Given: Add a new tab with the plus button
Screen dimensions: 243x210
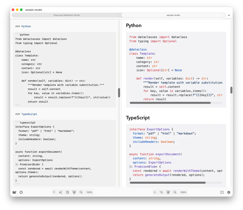Looking at the screenshot, I should (229, 15).
